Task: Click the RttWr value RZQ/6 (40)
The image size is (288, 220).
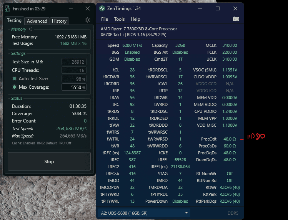Action: point(230,187)
